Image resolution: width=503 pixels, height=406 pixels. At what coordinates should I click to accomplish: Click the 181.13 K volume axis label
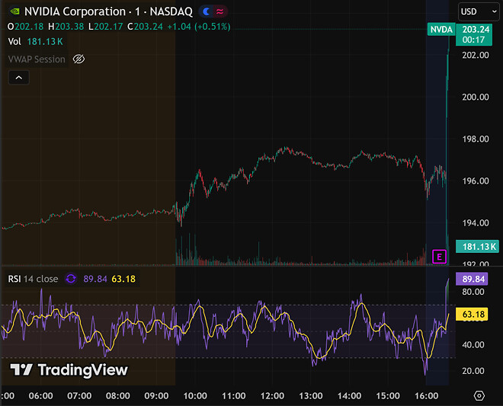point(477,247)
